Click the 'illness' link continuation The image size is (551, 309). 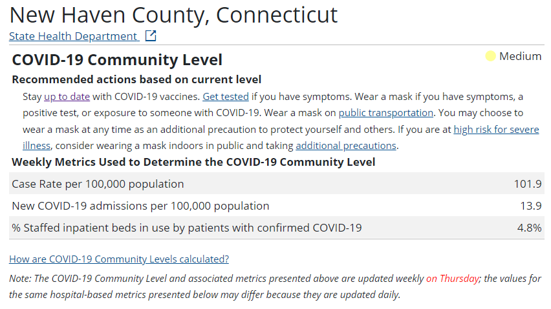click(37, 145)
